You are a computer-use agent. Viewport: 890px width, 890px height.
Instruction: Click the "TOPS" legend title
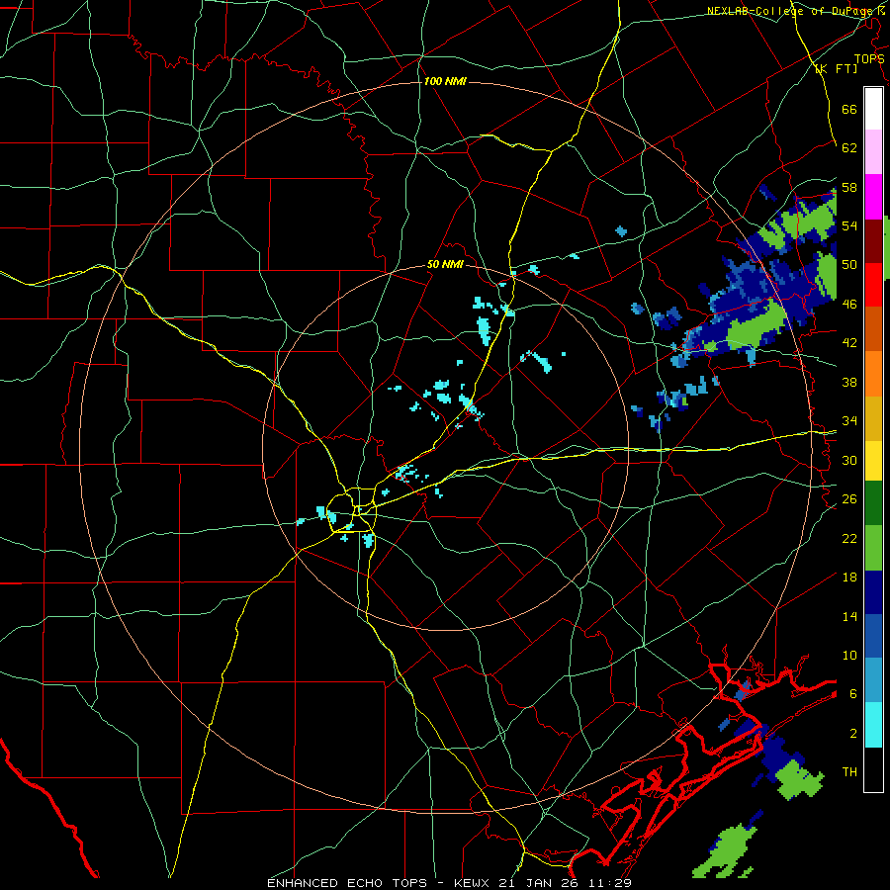[x=869, y=58]
